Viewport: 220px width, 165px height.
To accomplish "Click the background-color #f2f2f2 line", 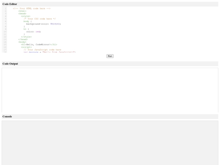I will (44, 24).
